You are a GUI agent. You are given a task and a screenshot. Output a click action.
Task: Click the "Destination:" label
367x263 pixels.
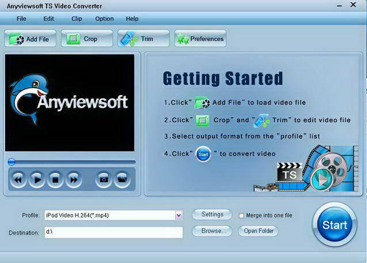(24, 233)
